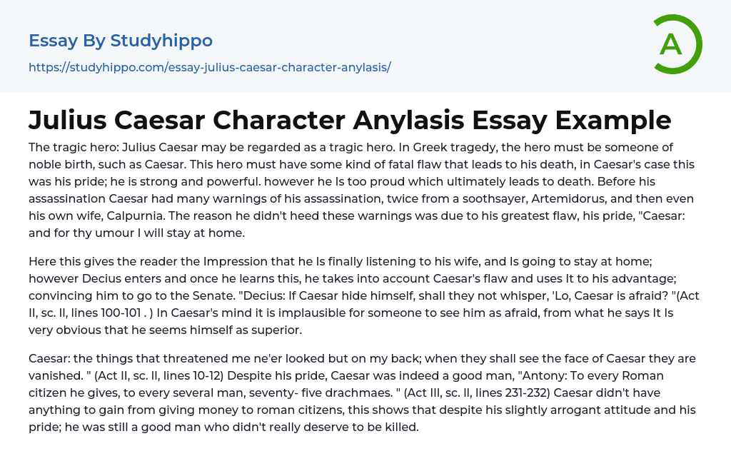Screen dimensions: 731x476
Task: Open the studyhippo.com essay URL link
Action: tap(210, 67)
